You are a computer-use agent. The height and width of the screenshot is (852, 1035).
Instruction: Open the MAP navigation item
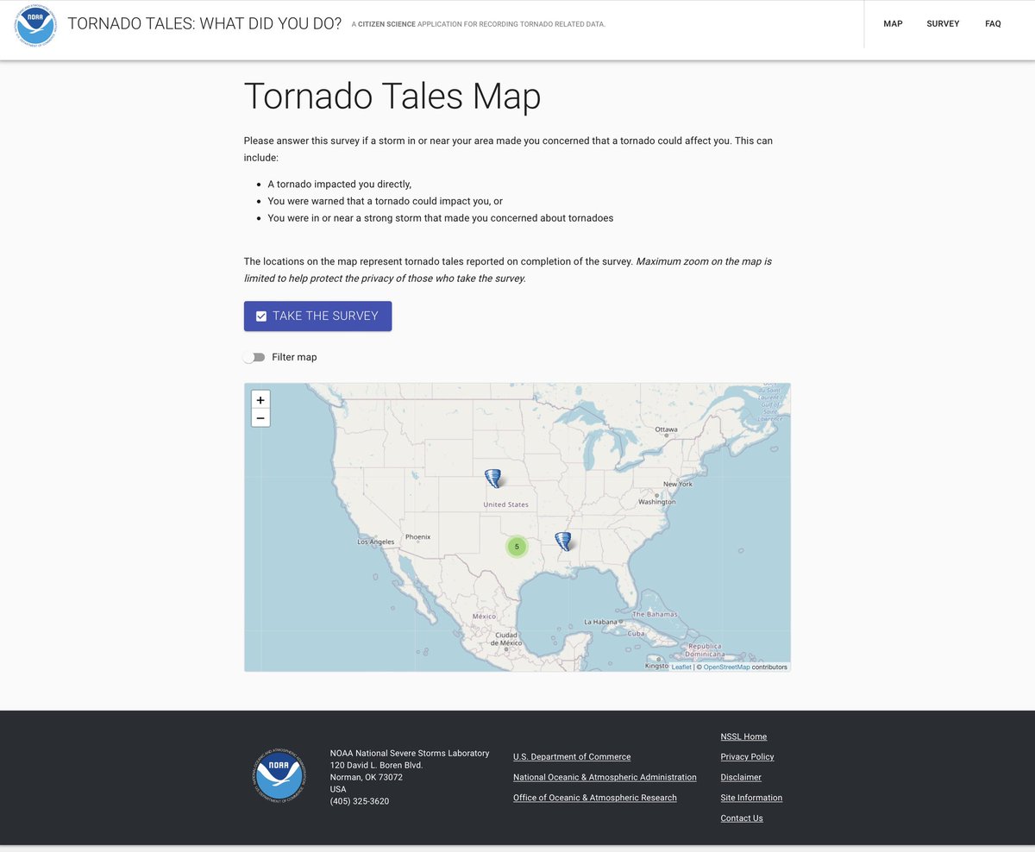click(893, 24)
